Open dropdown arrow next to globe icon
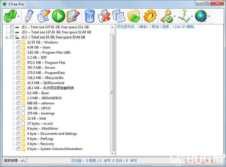This screenshot has width=226, height=167. [x=209, y=16]
